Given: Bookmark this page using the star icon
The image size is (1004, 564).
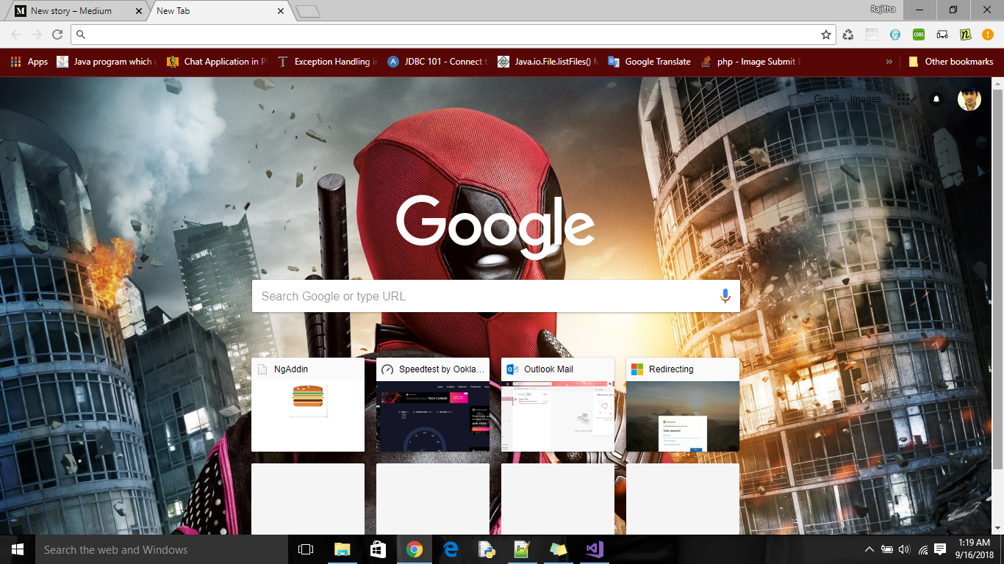Looking at the screenshot, I should 826,35.
